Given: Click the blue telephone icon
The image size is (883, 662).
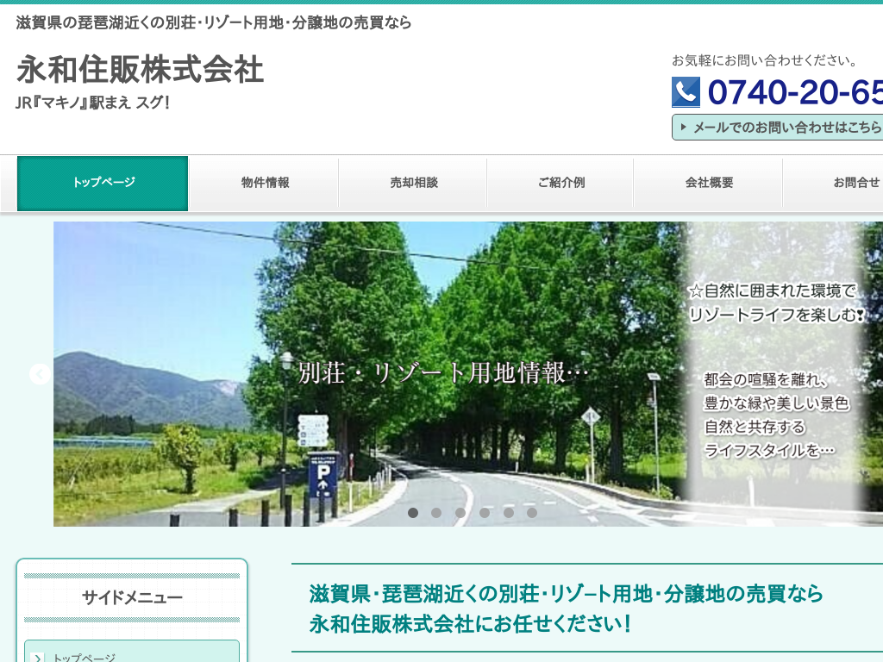Looking at the screenshot, I should point(686,92).
